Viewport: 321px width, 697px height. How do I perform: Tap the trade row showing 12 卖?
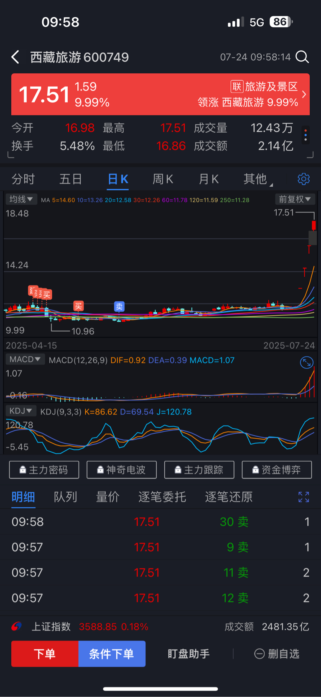[x=160, y=598]
